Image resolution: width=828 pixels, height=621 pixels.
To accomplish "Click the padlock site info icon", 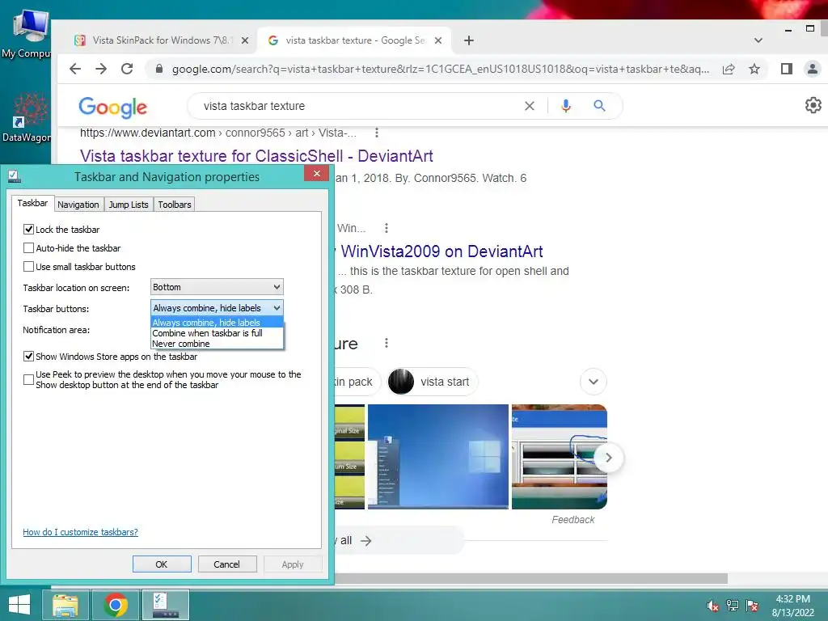I will (158, 69).
